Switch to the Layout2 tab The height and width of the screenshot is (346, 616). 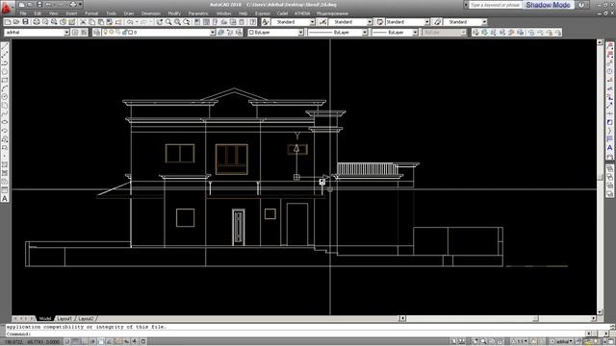(86, 318)
